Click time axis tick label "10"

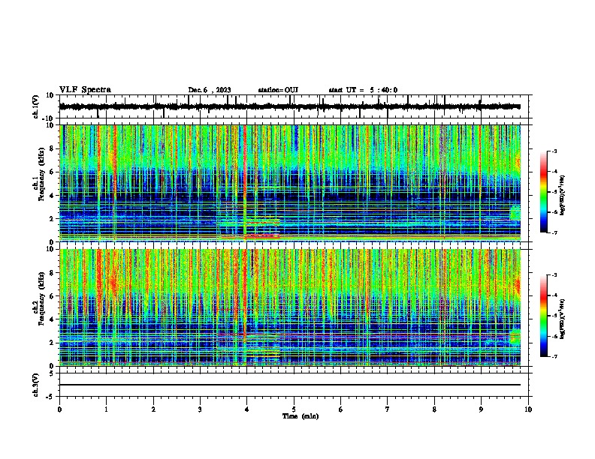(x=528, y=409)
